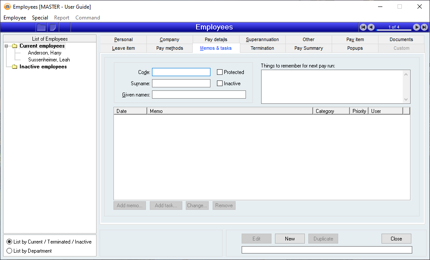Viewport: 430px width, 260px height.
Task: Jump to the first employee record
Action: 363,27
